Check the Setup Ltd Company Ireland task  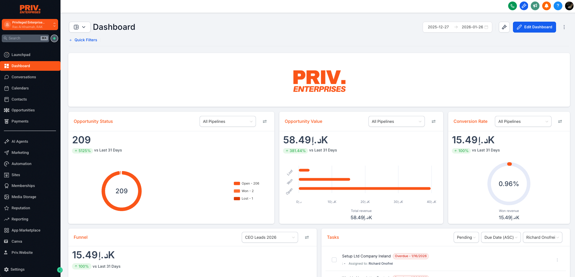334,260
